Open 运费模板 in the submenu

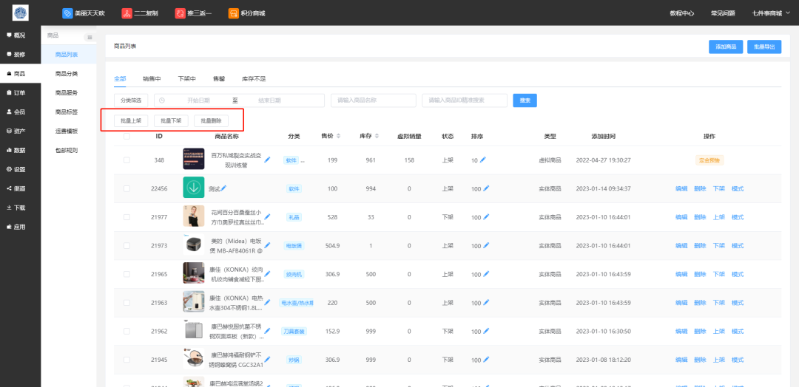tap(67, 131)
